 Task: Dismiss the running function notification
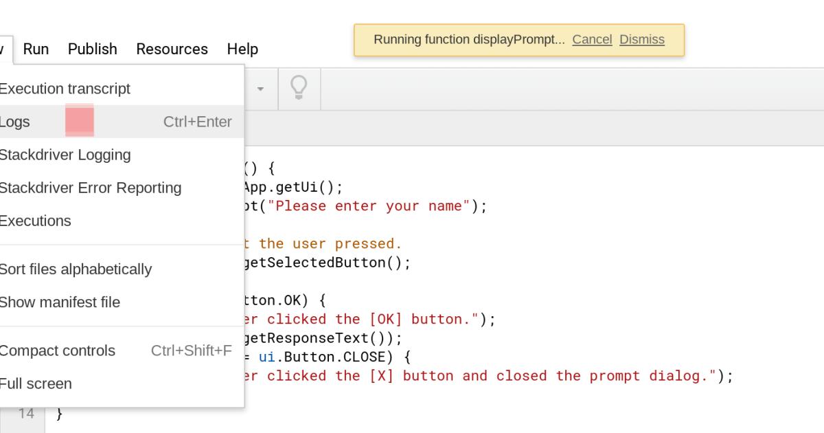tap(641, 39)
